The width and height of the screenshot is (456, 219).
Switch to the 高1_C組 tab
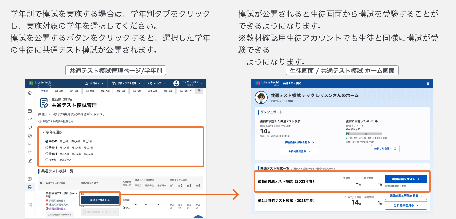90,91
